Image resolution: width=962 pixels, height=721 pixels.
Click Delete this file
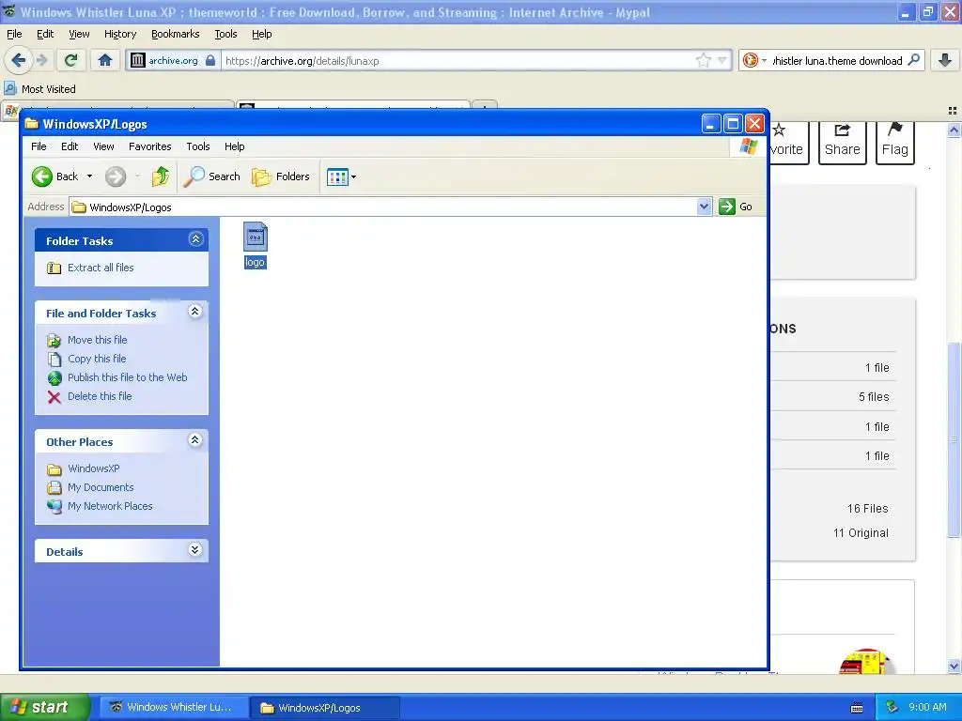pos(100,396)
